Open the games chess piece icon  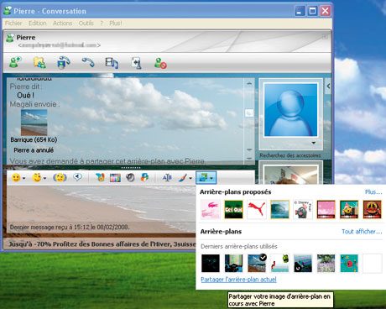coord(137,63)
